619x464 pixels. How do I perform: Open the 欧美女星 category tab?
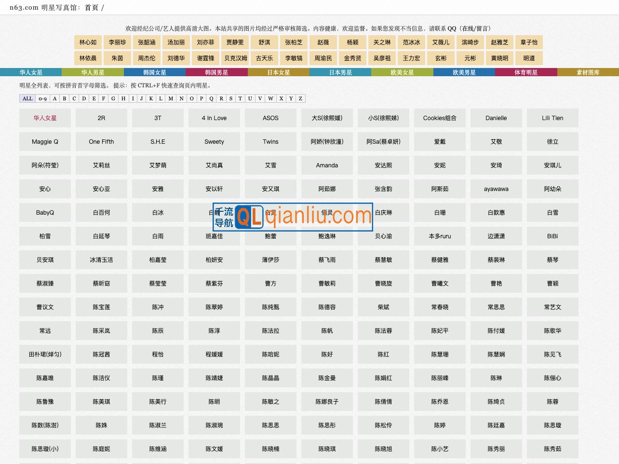402,72
